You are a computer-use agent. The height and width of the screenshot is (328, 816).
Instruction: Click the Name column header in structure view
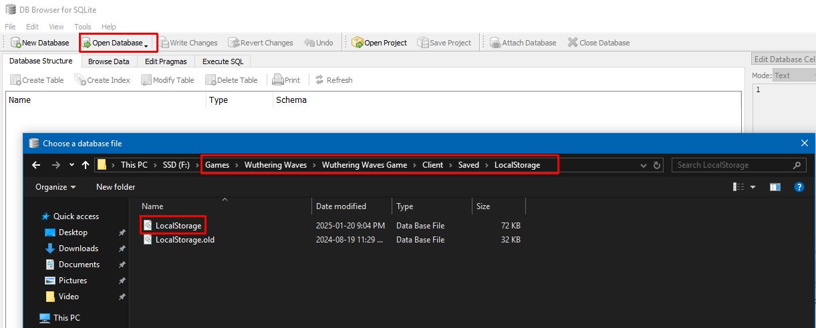pyautogui.click(x=106, y=100)
